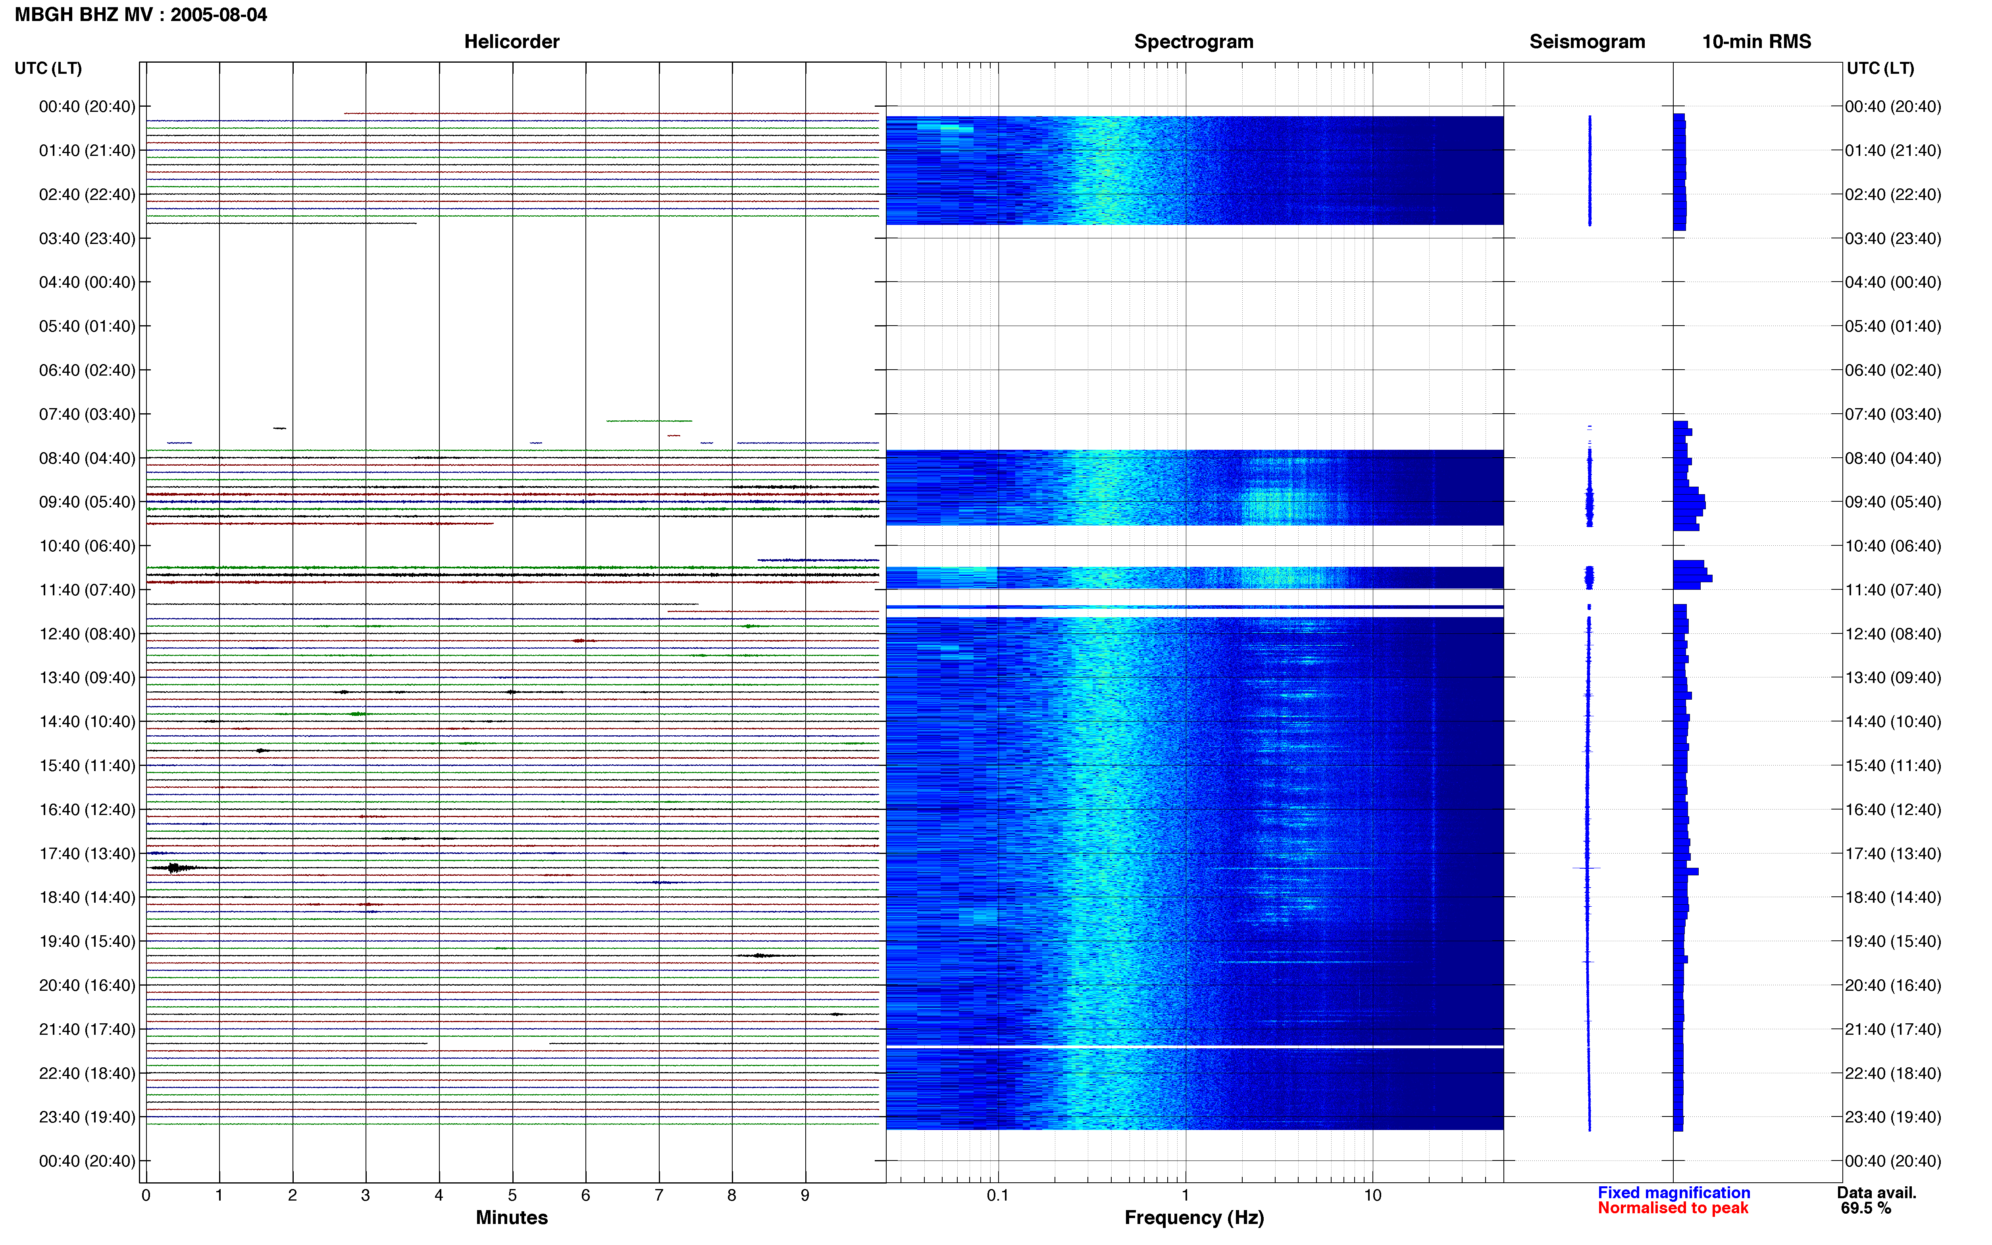Click the plot title 'MBGH BHZ MV : 2005-08-04'

(141, 15)
